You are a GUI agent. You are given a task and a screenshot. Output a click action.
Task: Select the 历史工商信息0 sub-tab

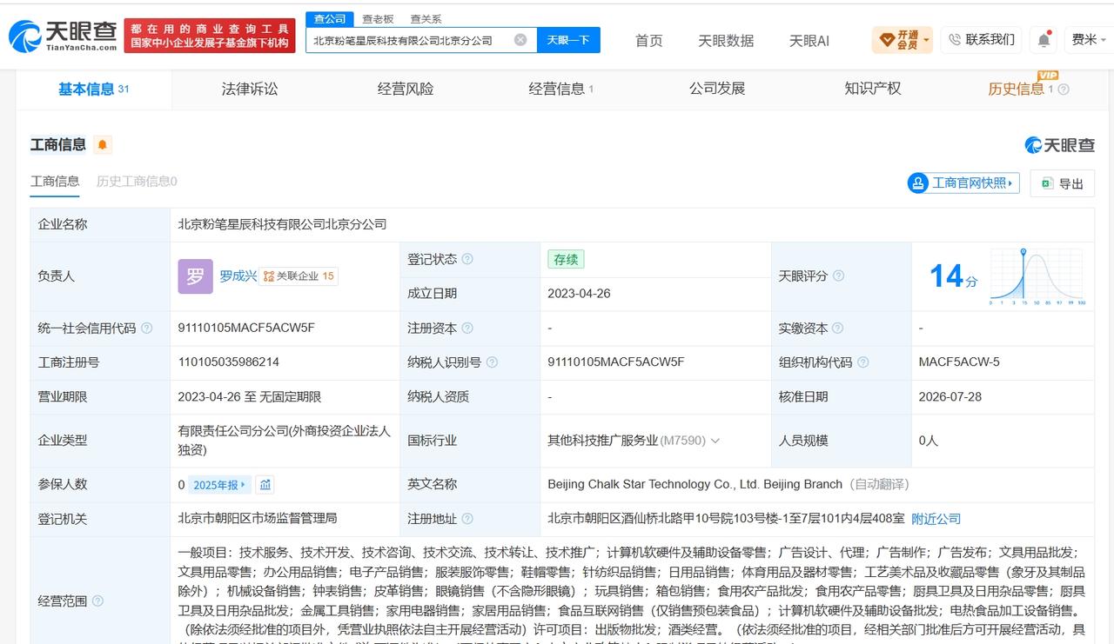137,182
